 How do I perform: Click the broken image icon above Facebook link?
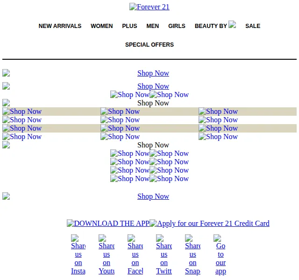131,238
